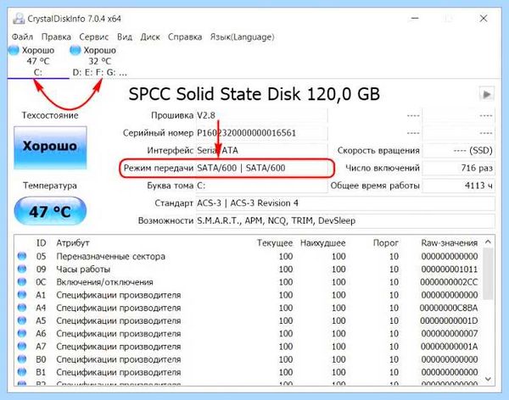
Task: Open the Файл menu
Action: pyautogui.click(x=22, y=37)
